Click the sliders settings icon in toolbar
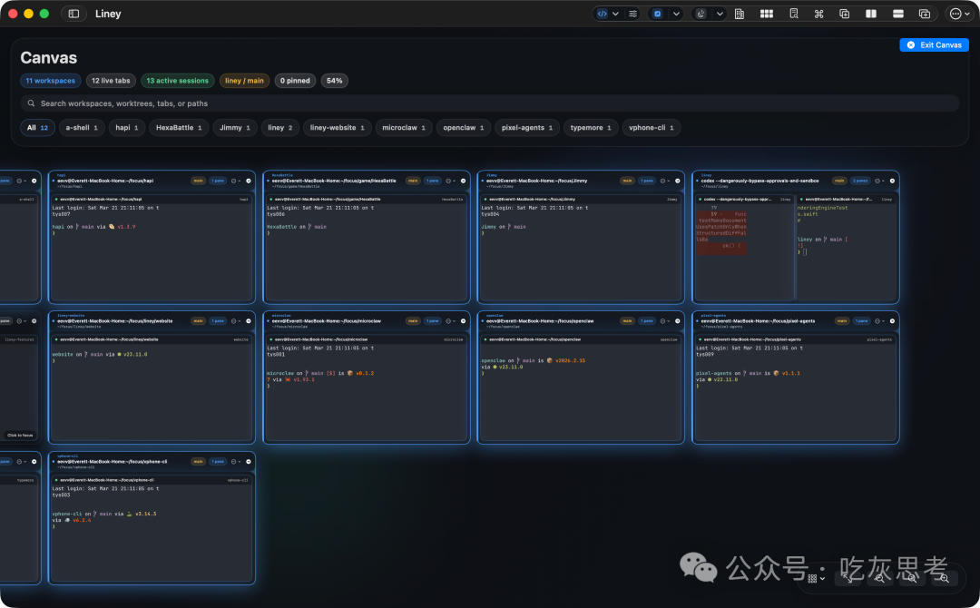The height and width of the screenshot is (608, 980). click(632, 14)
